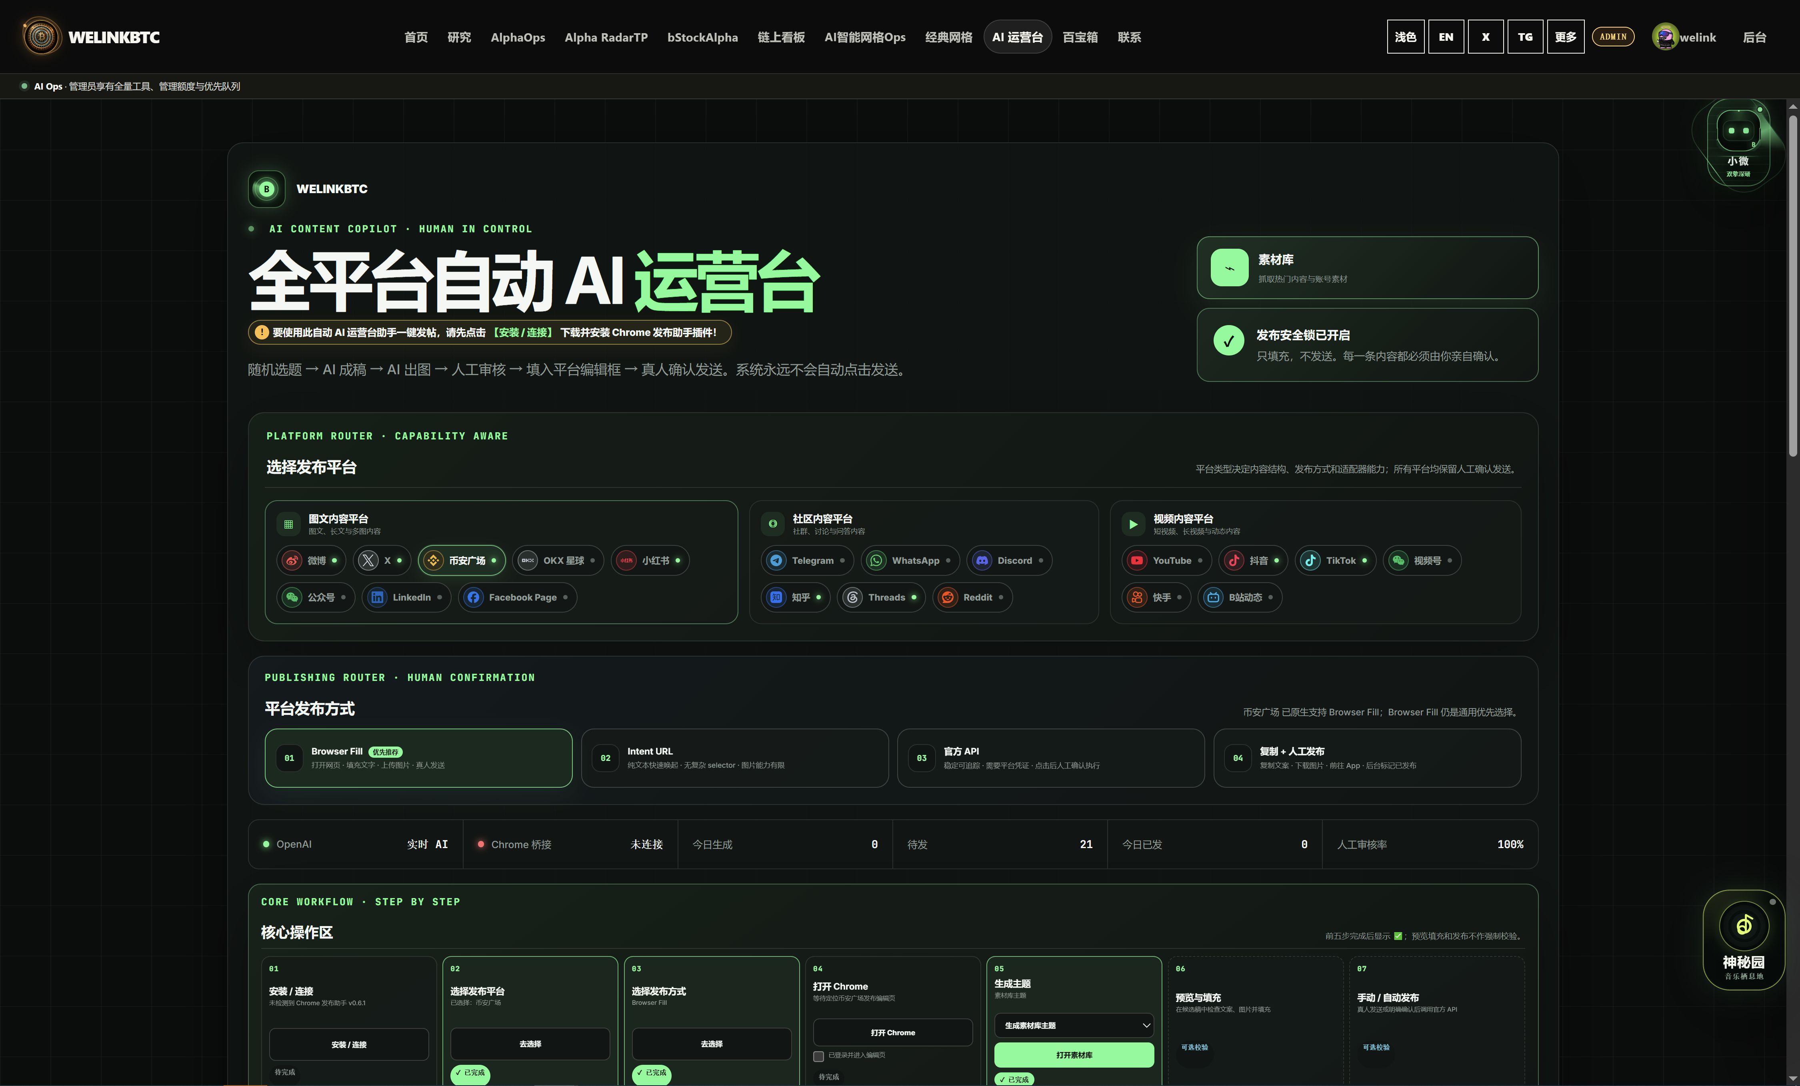The height and width of the screenshot is (1086, 1800).
Task: Select the 币安广场 platform icon
Action: point(433,561)
